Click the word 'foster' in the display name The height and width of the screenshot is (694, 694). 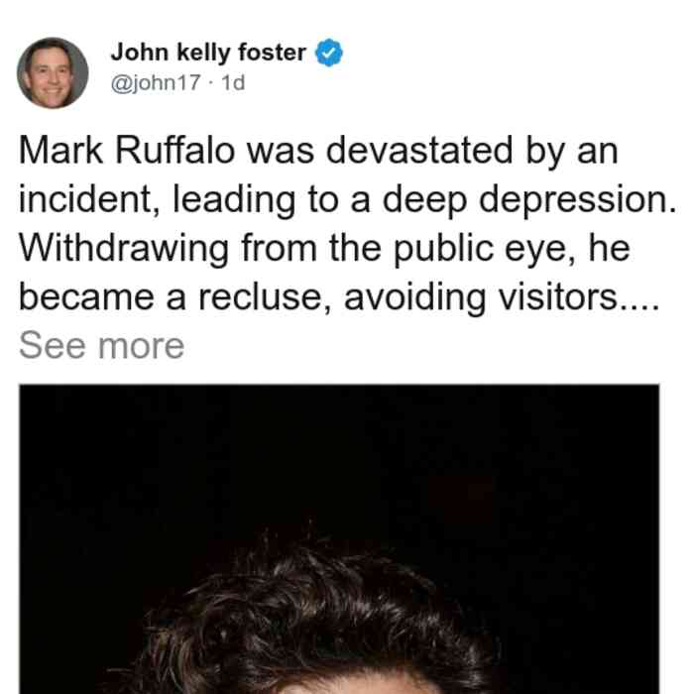click(x=273, y=53)
